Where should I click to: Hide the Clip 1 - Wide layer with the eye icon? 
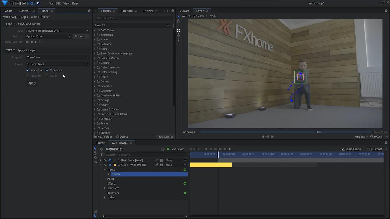pyautogui.click(x=110, y=165)
